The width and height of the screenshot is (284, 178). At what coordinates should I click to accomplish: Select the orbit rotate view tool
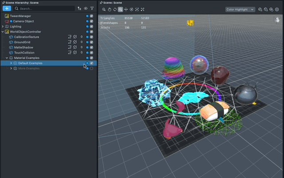(115, 9)
